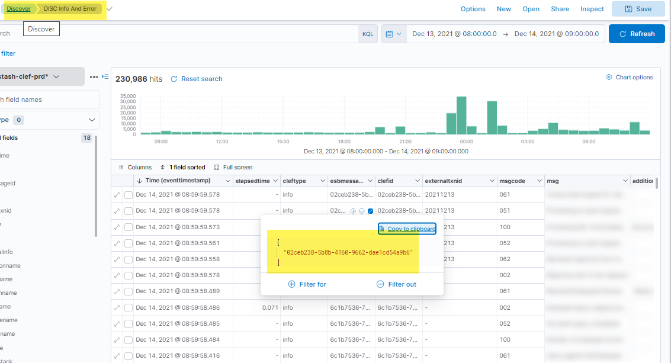Open the Time (eventtimestamp) column menu
This screenshot has height=363, width=671.
[x=227, y=181]
